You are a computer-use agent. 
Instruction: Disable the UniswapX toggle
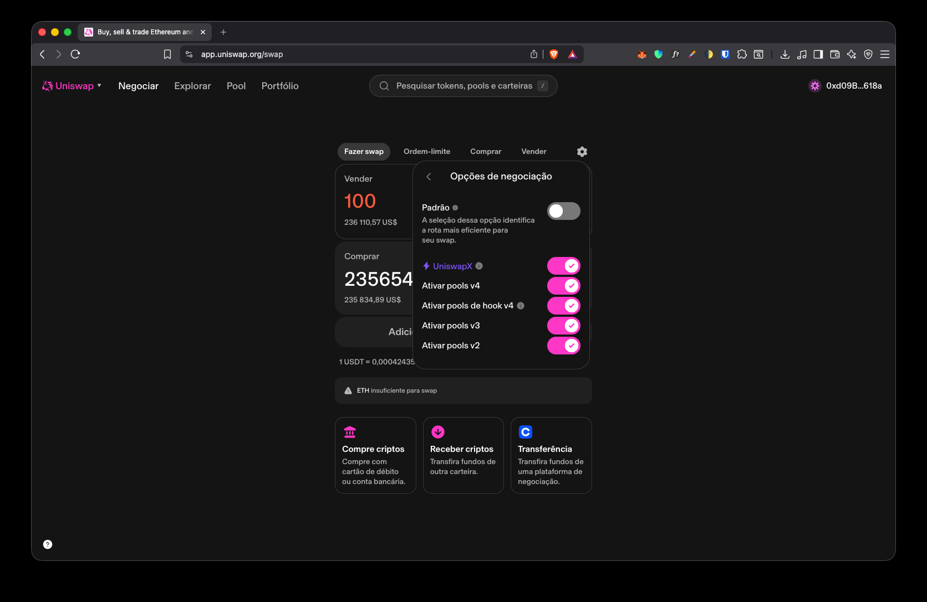[x=564, y=266]
